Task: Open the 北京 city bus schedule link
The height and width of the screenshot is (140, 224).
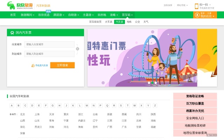Action: click(x=22, y=114)
